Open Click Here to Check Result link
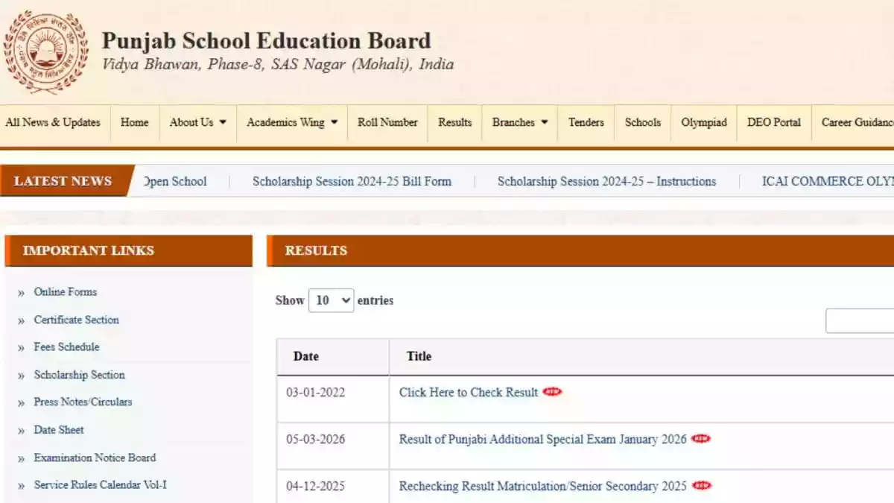Screen dimensions: 894x503 [469, 392]
